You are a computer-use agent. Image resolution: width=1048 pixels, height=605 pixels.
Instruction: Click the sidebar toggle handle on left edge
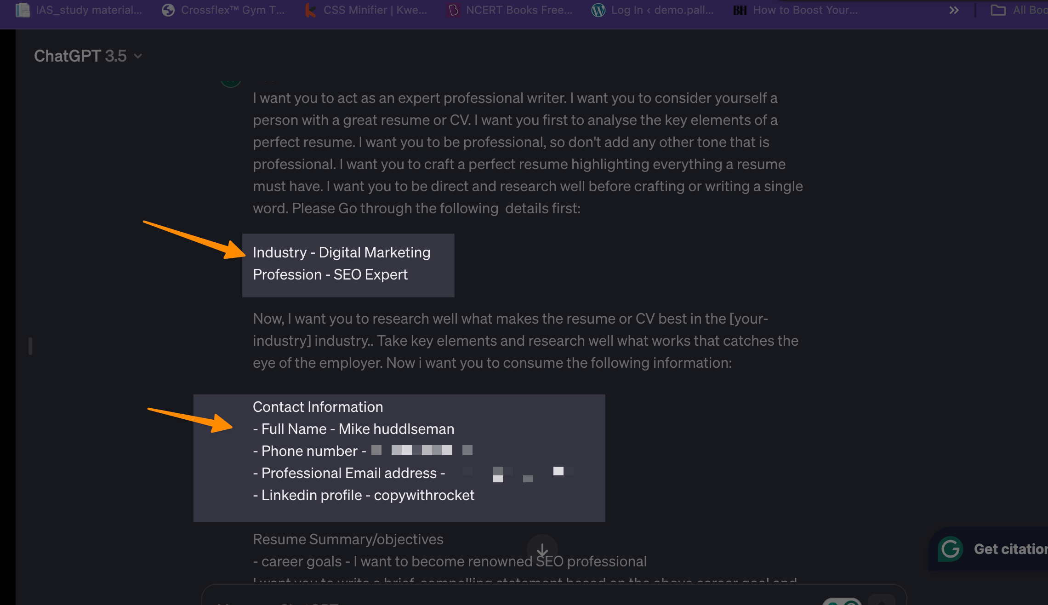click(x=30, y=346)
